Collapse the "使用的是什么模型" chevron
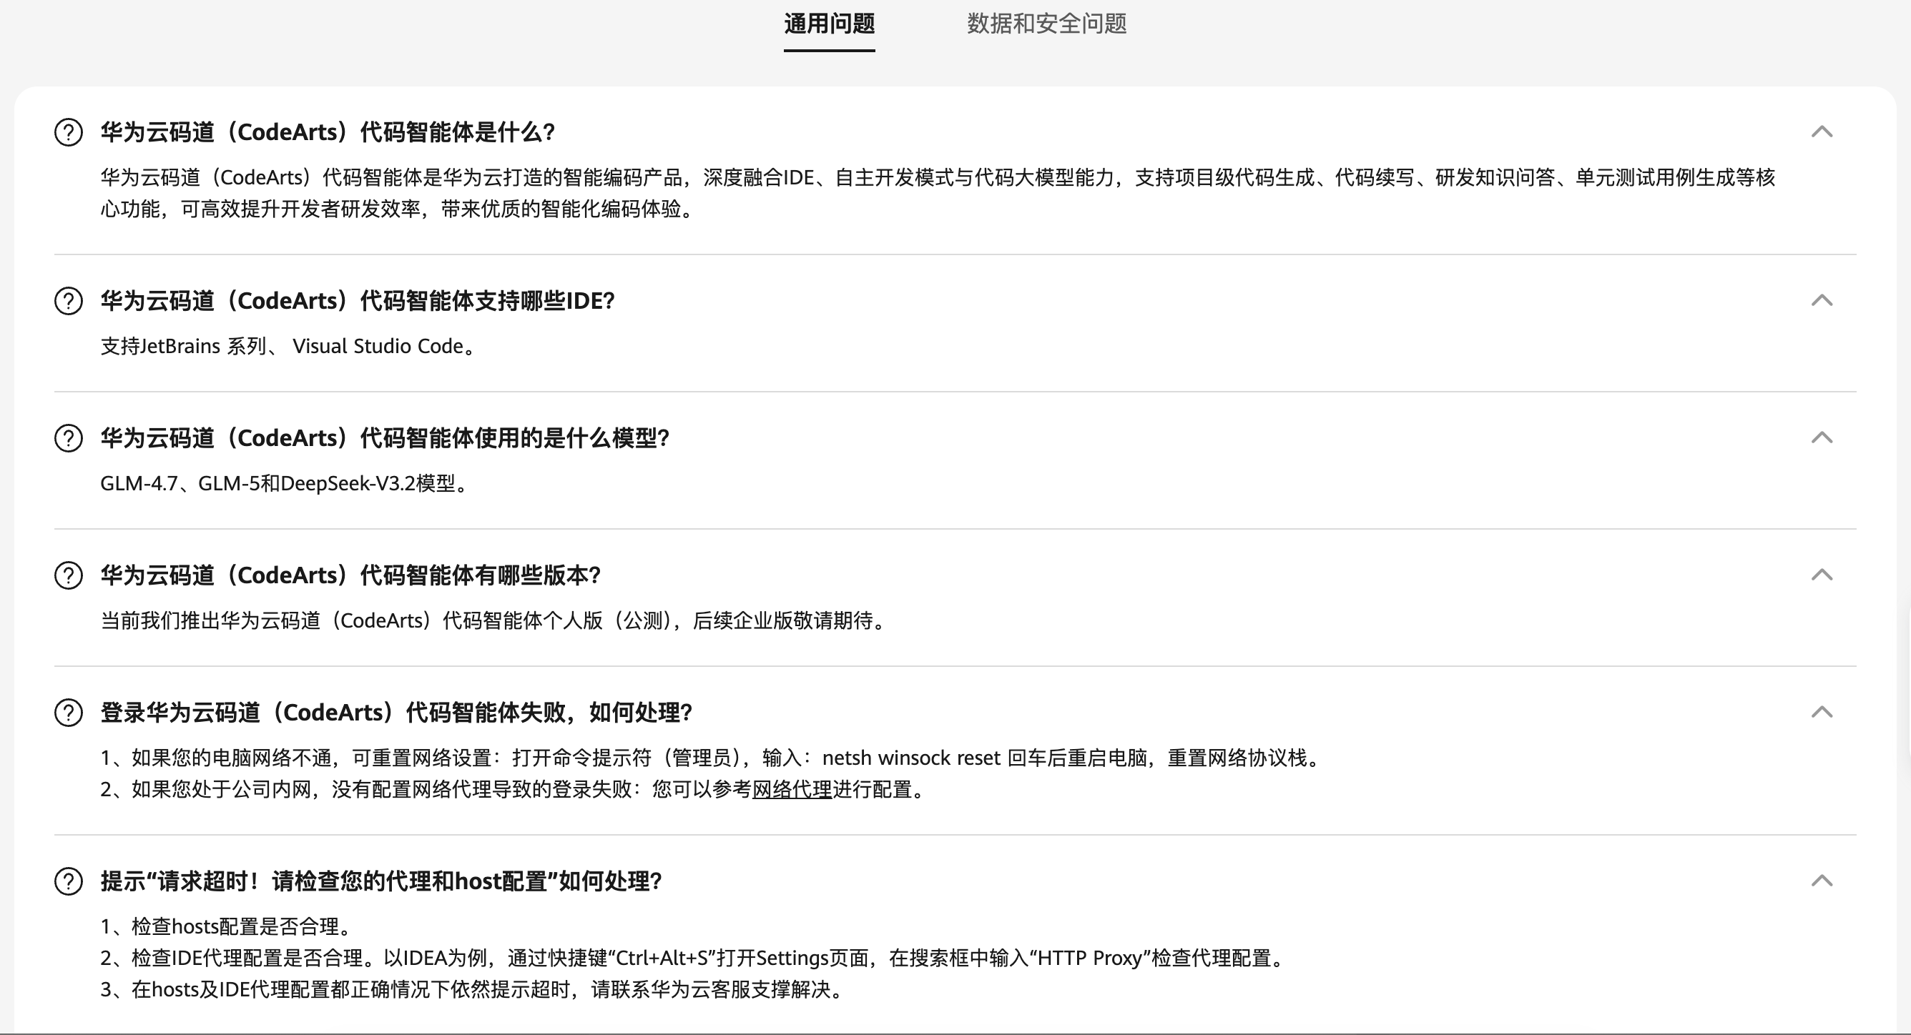This screenshot has height=1035, width=1911. tap(1822, 437)
